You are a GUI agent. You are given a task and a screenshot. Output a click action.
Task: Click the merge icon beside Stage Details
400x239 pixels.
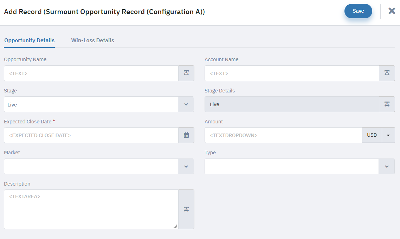[x=387, y=104]
